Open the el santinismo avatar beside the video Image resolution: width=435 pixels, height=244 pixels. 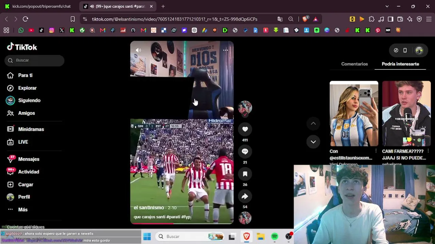click(245, 107)
